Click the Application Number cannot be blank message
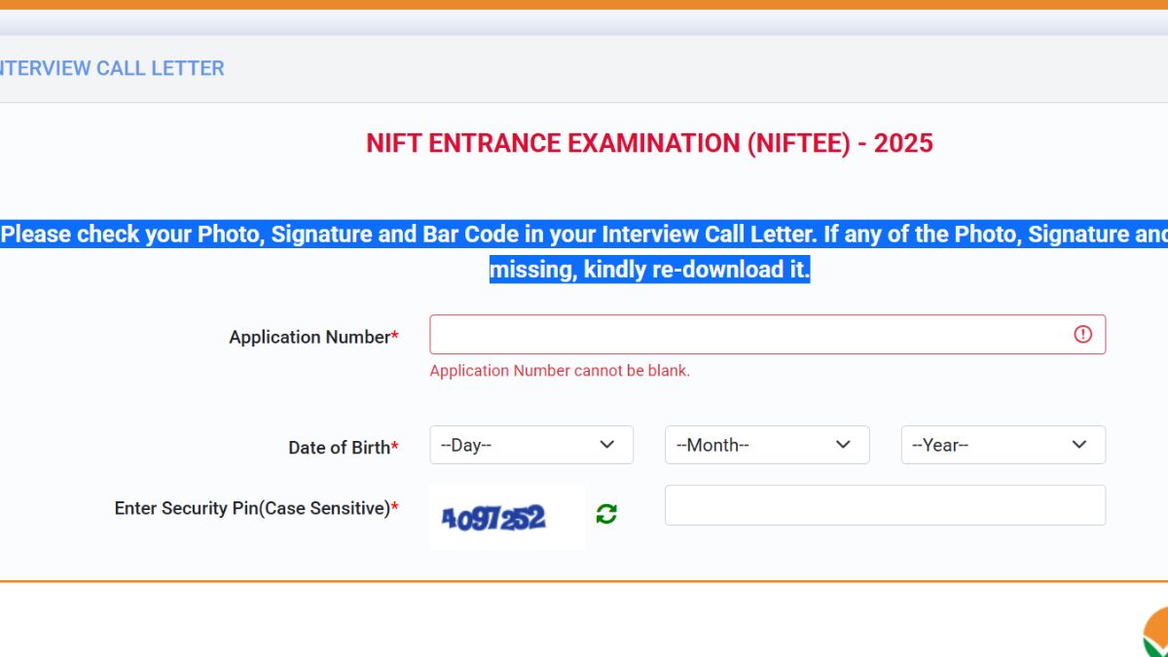Image resolution: width=1168 pixels, height=657 pixels. (x=560, y=371)
